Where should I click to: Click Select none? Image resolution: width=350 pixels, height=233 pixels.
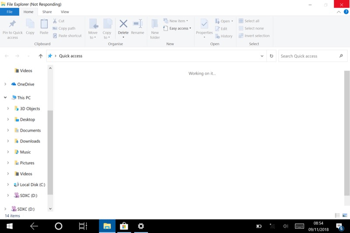[251, 28]
